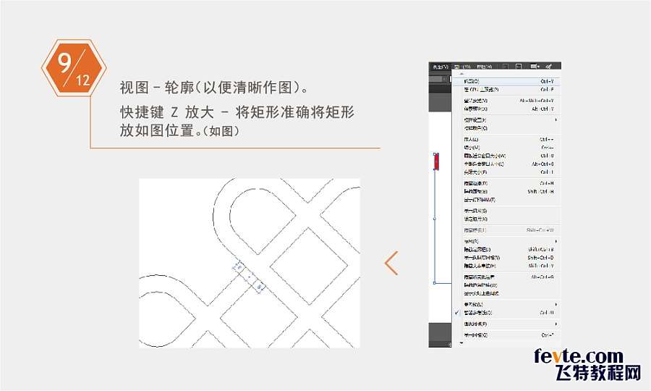Viewport: 651px width, 391px height.
Task: Click the orange left arrow chevron
Action: pyautogui.click(x=391, y=263)
